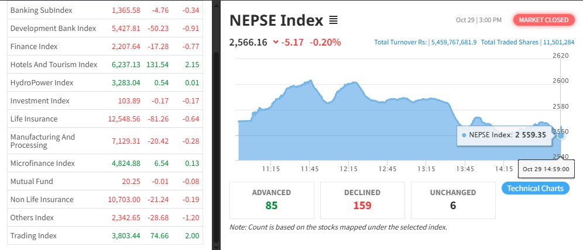583x250 pixels.
Task: Click the UNCHANGED count box
Action: click(x=453, y=200)
